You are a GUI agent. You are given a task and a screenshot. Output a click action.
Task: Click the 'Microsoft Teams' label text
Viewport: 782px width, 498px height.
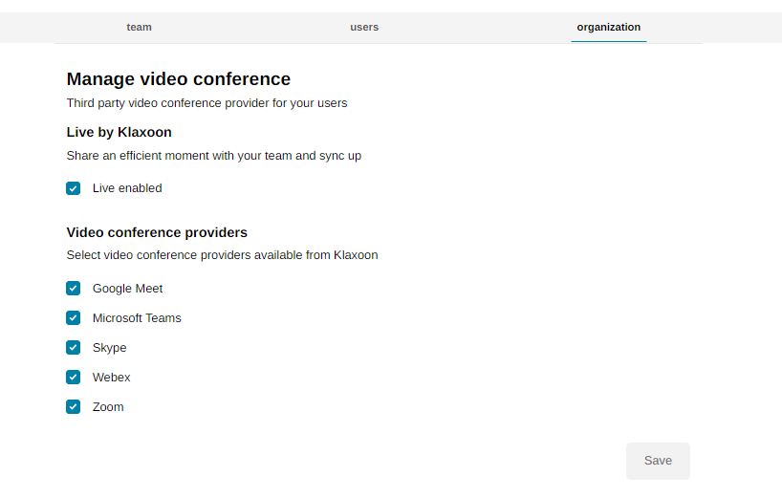(x=137, y=318)
